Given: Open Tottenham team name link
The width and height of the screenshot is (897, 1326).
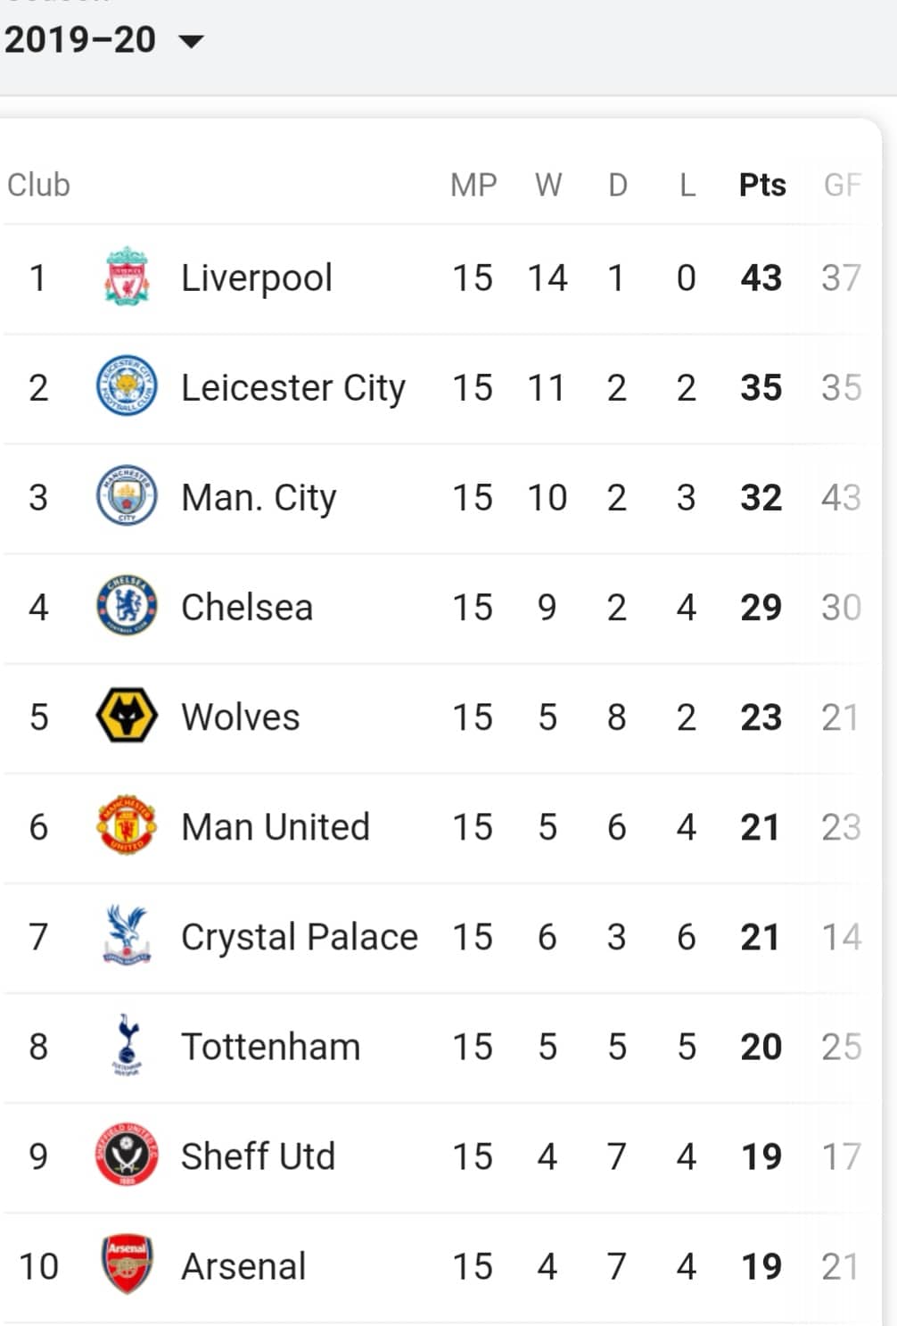Looking at the screenshot, I should pyautogui.click(x=270, y=1046).
